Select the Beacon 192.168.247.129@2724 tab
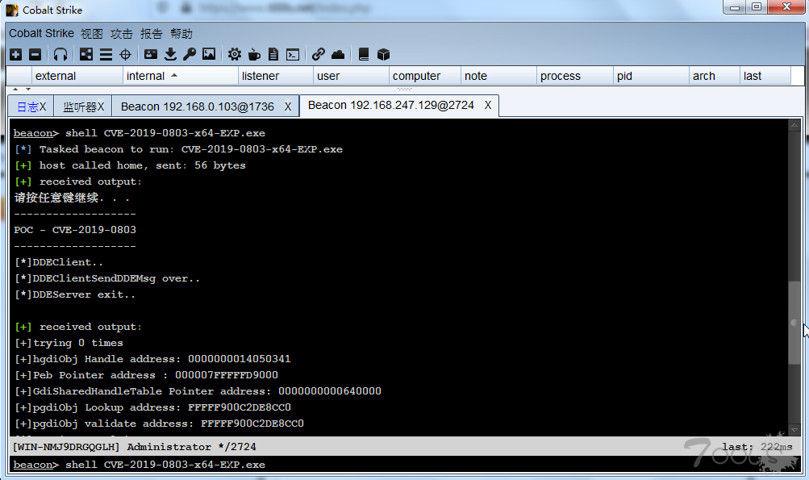This screenshot has height=480, width=809. [x=391, y=106]
